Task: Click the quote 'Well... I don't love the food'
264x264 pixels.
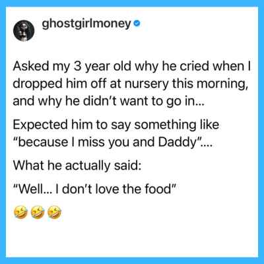Action: pos(94,189)
